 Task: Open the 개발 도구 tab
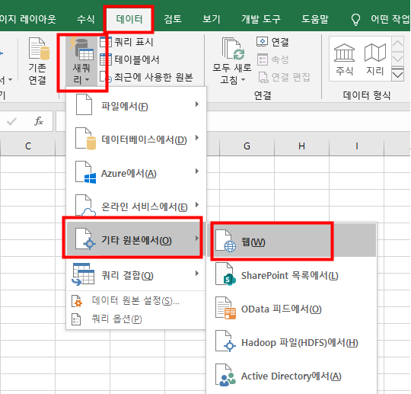pos(261,19)
